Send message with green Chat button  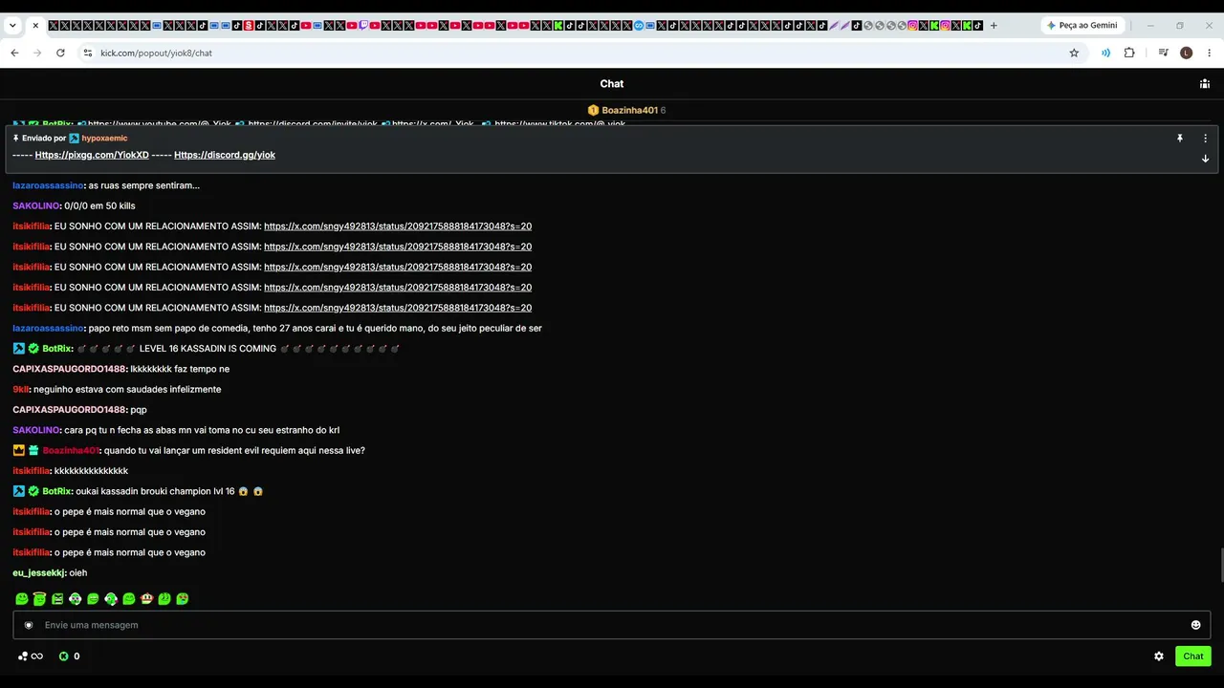pyautogui.click(x=1193, y=656)
